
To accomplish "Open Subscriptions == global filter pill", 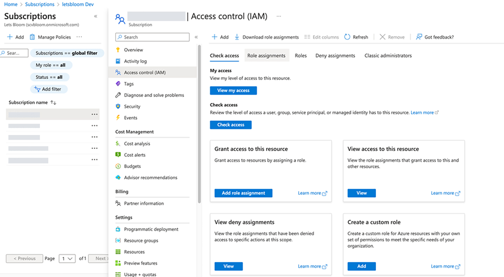I will 67,53.
